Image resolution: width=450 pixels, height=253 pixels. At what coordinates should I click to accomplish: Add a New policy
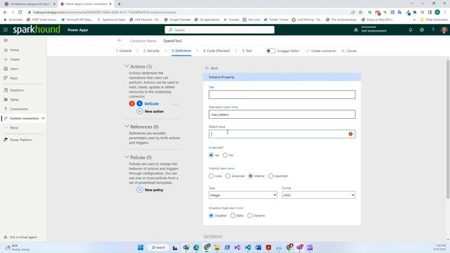click(x=150, y=190)
